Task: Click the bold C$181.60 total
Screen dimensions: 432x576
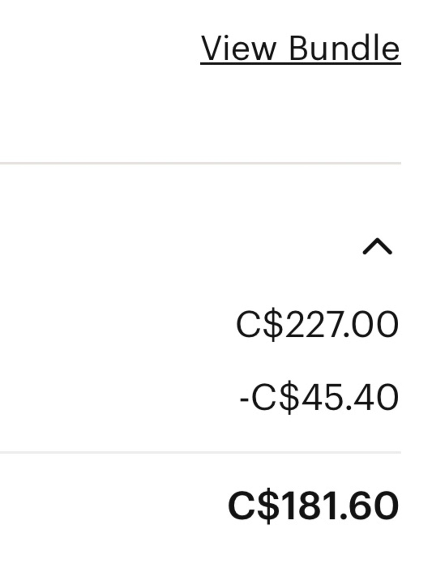Action: click(x=313, y=506)
